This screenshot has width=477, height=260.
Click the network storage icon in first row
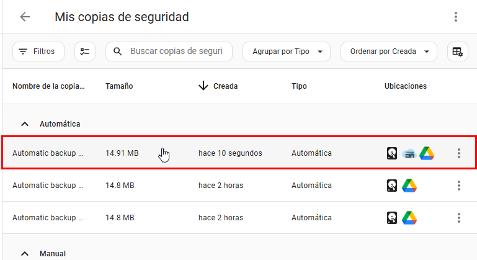tap(408, 153)
